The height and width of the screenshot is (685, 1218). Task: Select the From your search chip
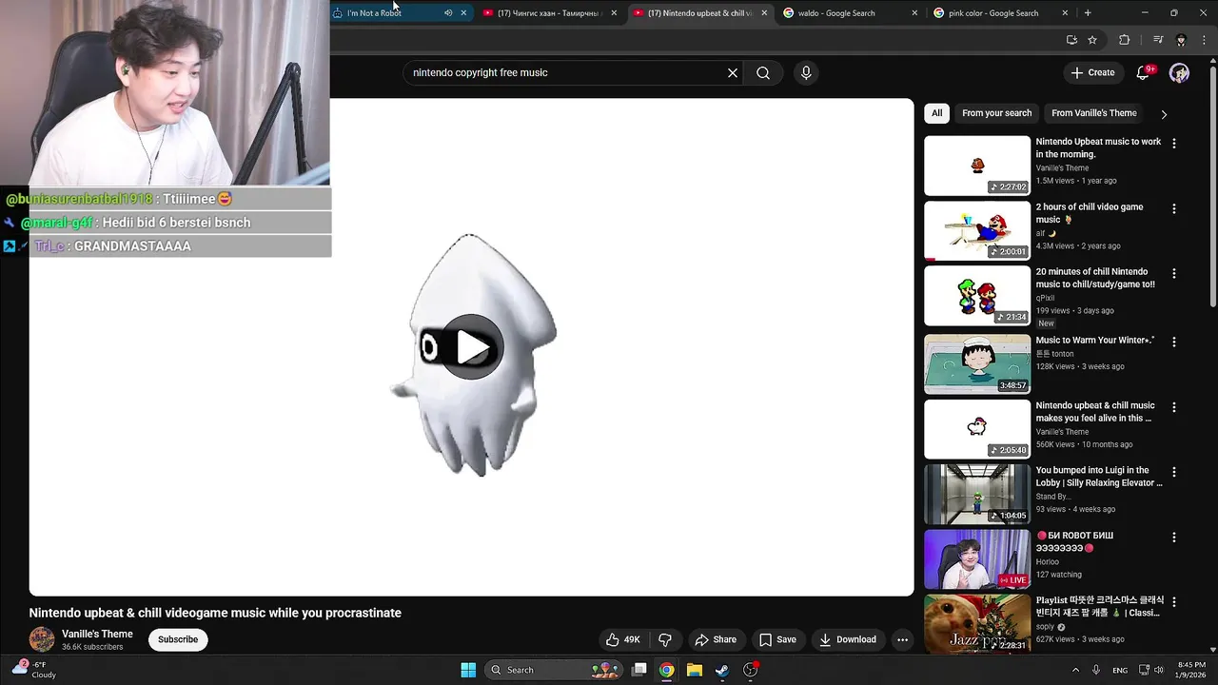coord(996,113)
